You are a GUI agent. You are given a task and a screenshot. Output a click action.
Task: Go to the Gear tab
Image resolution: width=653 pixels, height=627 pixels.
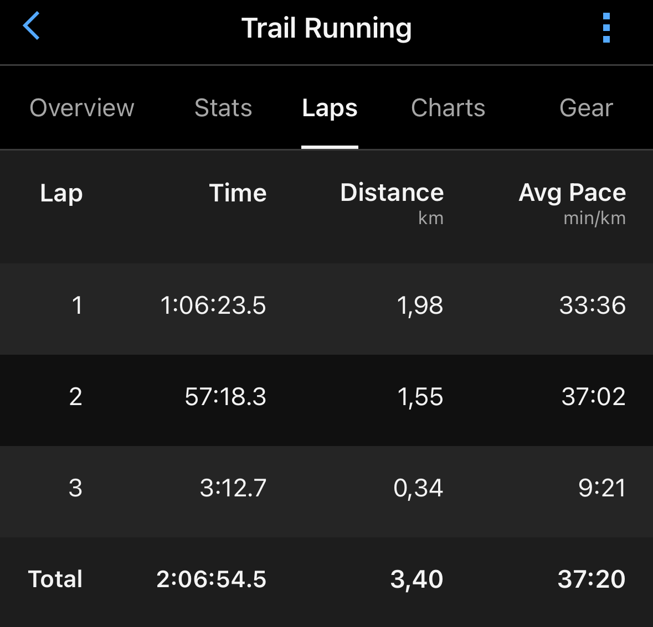pos(586,108)
